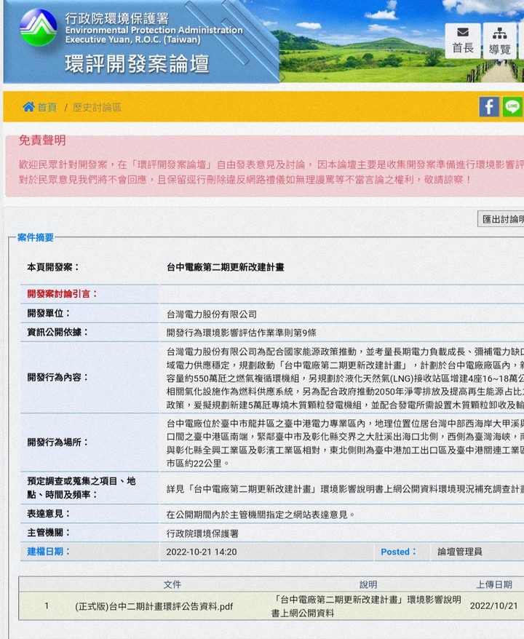The width and height of the screenshot is (524, 639).
Task: Click the upload date 2022/10/21 cell
Action: (x=493, y=606)
